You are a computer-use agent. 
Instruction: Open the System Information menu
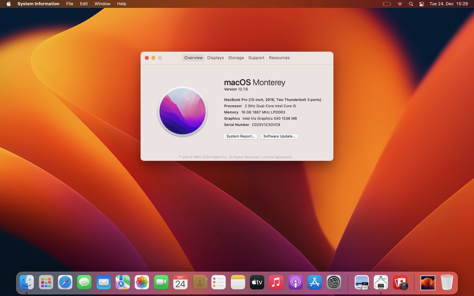39,4
